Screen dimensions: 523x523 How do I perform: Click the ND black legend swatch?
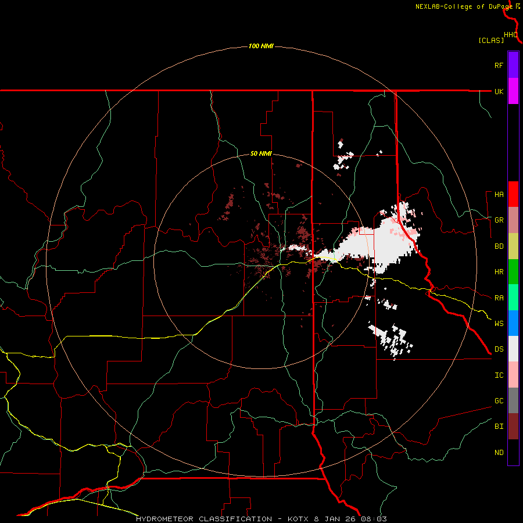(x=513, y=452)
